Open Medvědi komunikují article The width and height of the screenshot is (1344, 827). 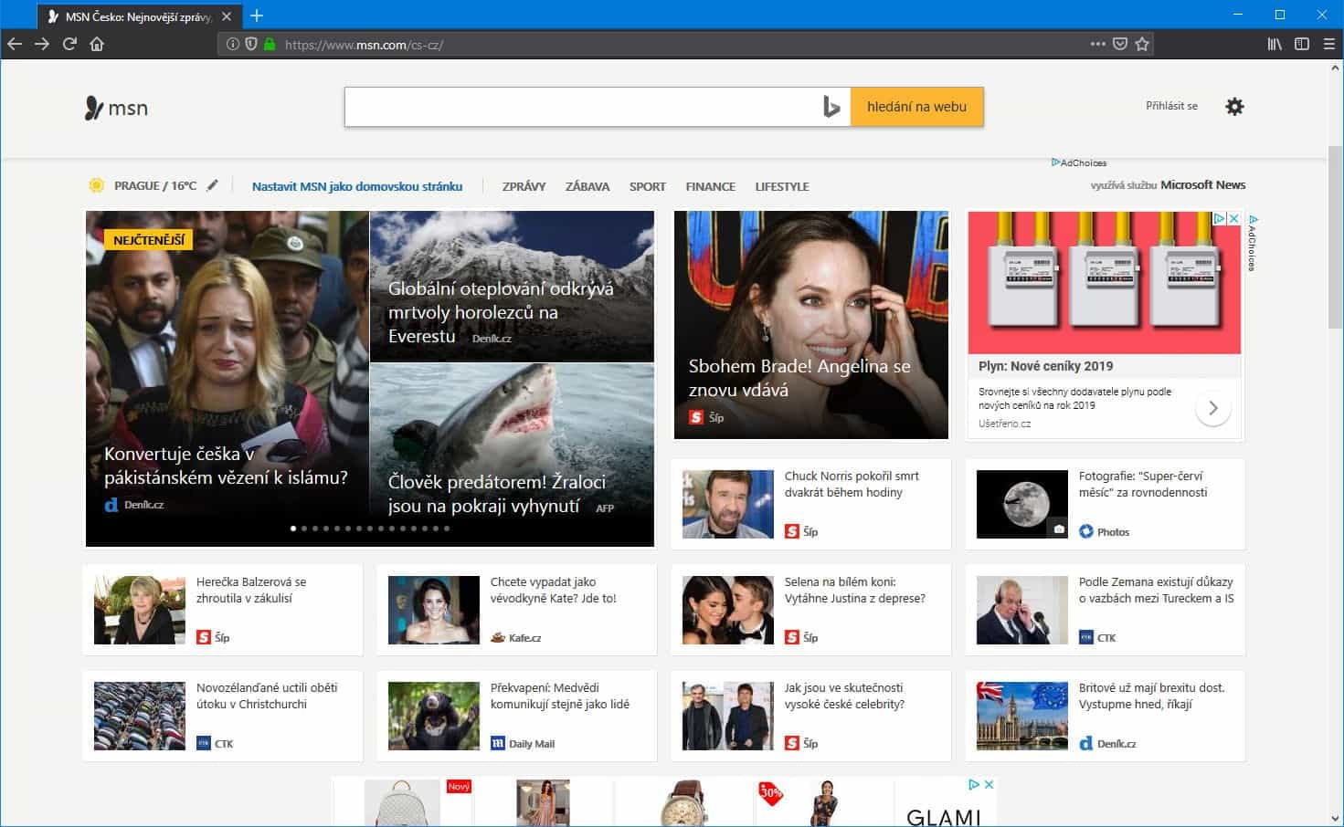tap(517, 716)
